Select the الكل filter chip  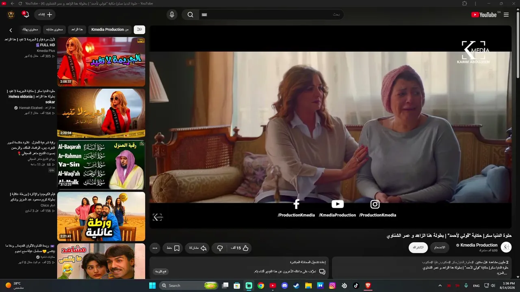pos(139,29)
